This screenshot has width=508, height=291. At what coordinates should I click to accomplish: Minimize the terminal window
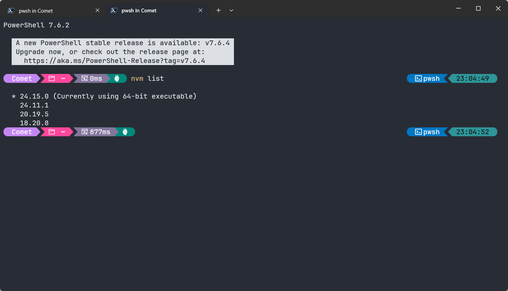click(x=458, y=8)
